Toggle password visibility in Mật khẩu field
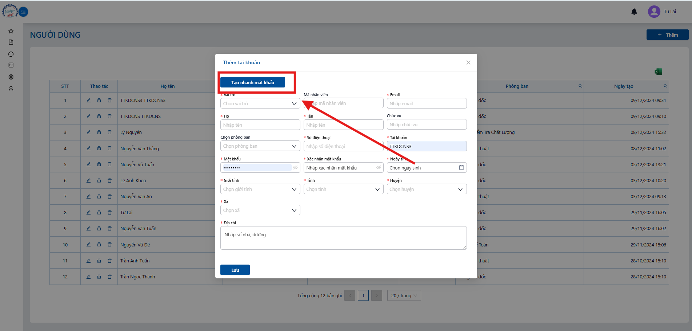 (295, 168)
